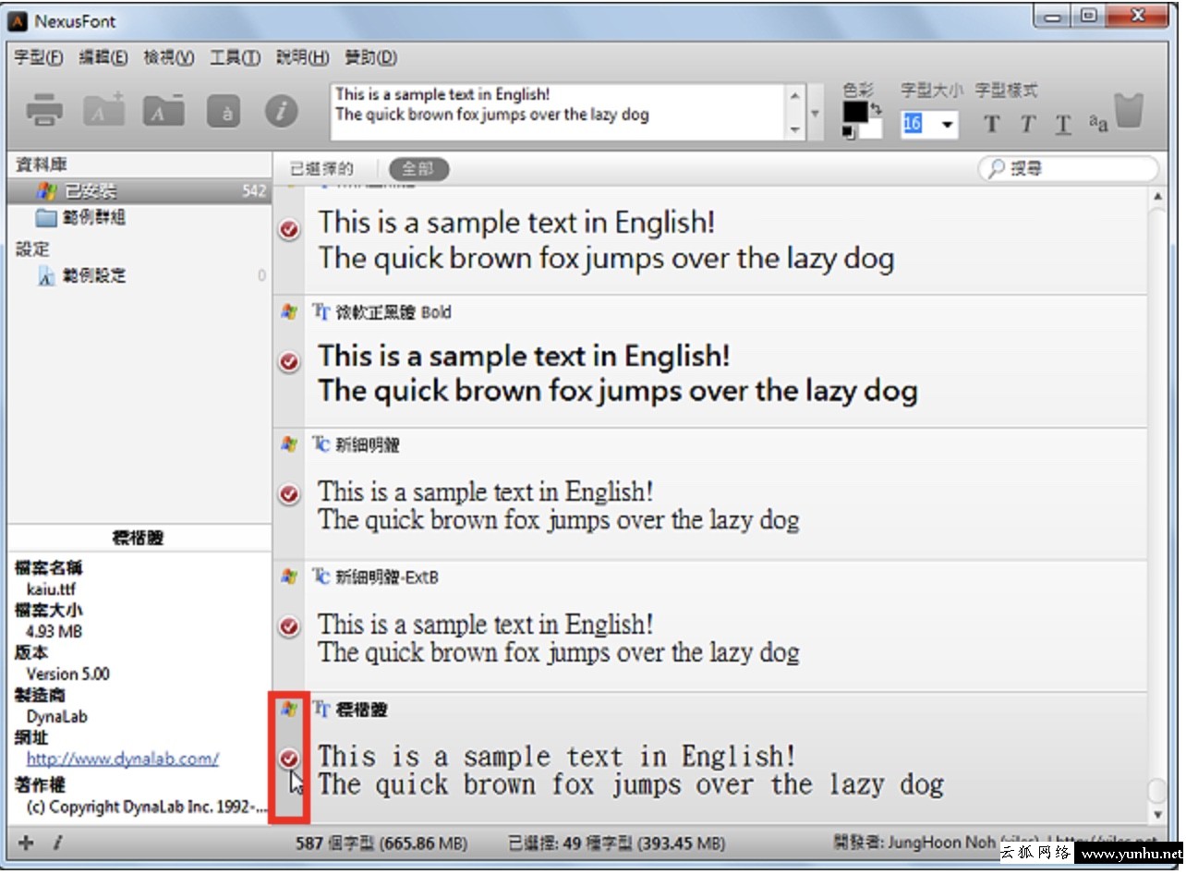Apply italic style with the slanted T icon

click(x=1028, y=124)
